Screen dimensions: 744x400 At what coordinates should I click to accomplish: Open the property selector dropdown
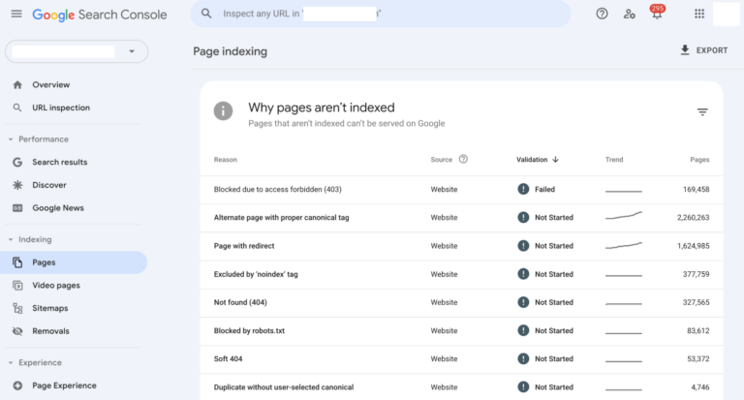click(77, 51)
